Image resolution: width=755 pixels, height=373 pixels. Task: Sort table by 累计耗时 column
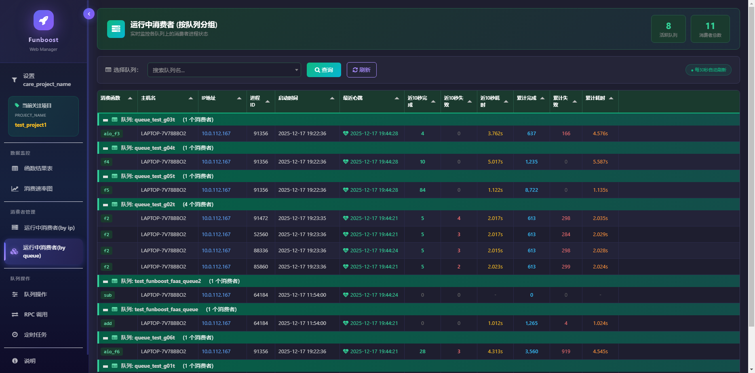[600, 101]
